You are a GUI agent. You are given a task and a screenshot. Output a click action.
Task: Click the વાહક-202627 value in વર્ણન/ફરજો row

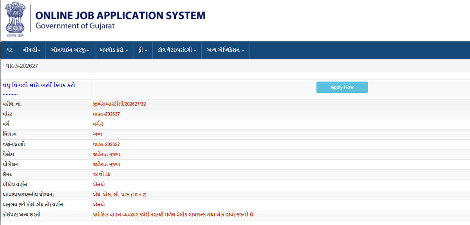[106, 144]
